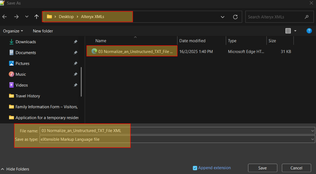Click the search magnifier icon
Image resolution: width=316 pixels, height=174 pixels.
pos(307,17)
